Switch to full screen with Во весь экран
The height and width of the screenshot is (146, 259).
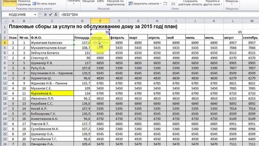(x=44, y=4)
